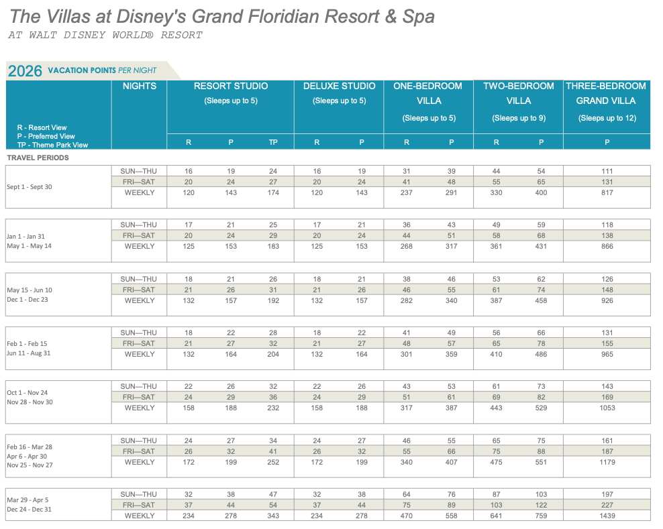Screen dimensions: 663x529
Task: Click the Two-Bedroom weekly value "641"
Action: point(497,516)
